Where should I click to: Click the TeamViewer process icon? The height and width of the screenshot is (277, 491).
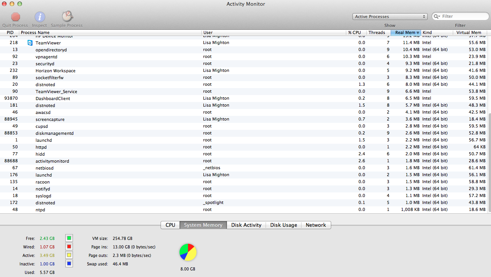30,43
